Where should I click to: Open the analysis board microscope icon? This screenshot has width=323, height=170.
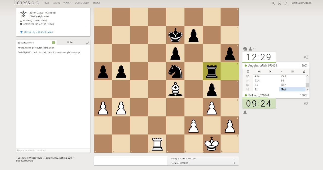(304, 71)
